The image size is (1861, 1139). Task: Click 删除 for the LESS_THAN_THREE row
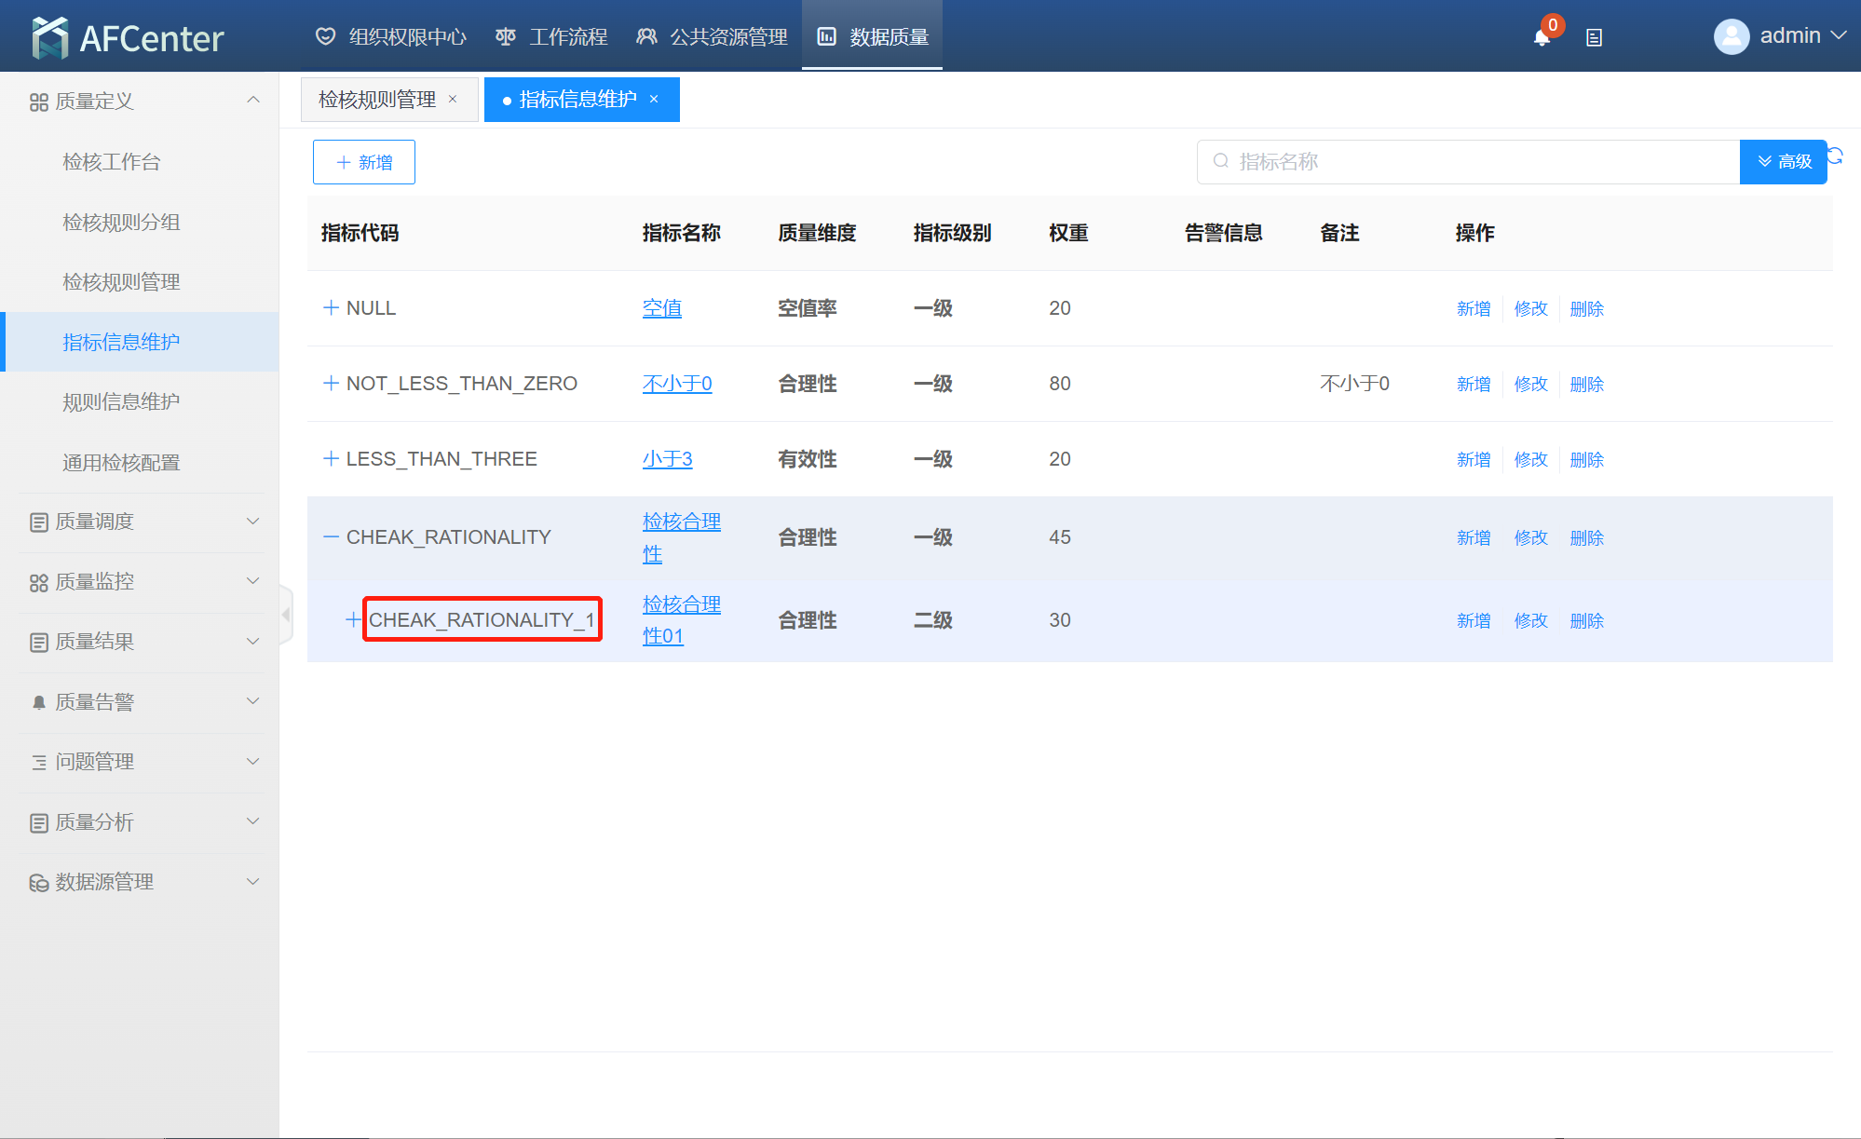(x=1586, y=459)
